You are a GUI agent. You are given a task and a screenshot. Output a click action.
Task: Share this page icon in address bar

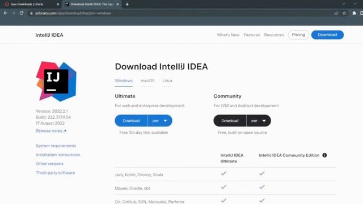[x=336, y=13]
